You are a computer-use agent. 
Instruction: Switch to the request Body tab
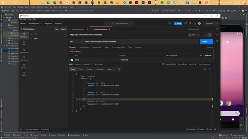pos(107,47)
